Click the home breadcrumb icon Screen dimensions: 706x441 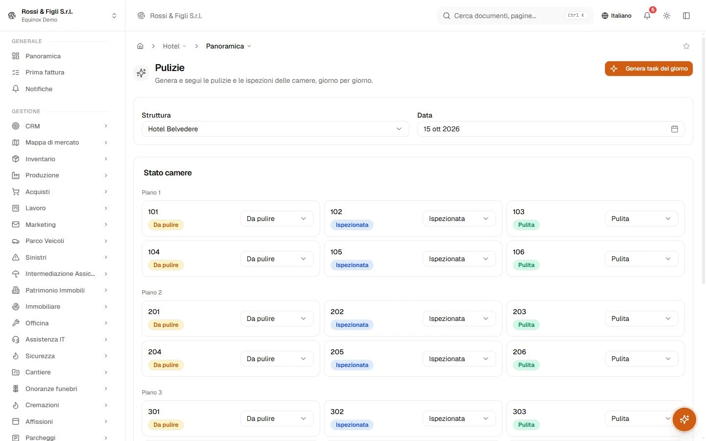pos(140,46)
